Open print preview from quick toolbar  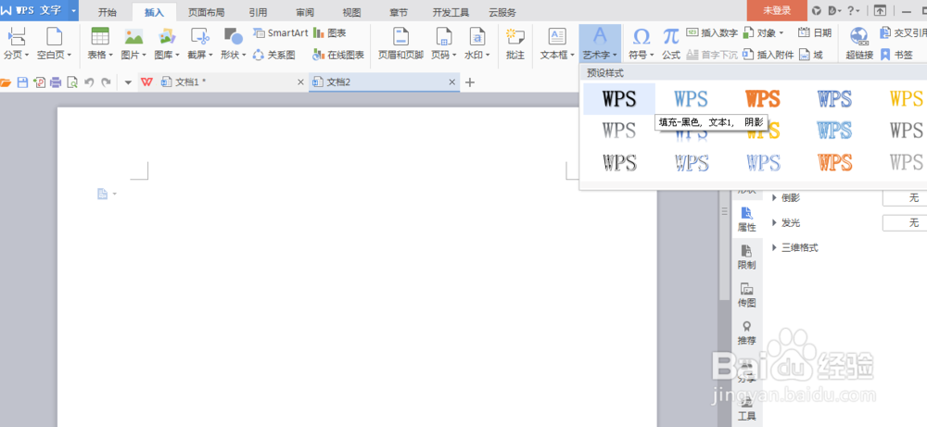(72, 82)
